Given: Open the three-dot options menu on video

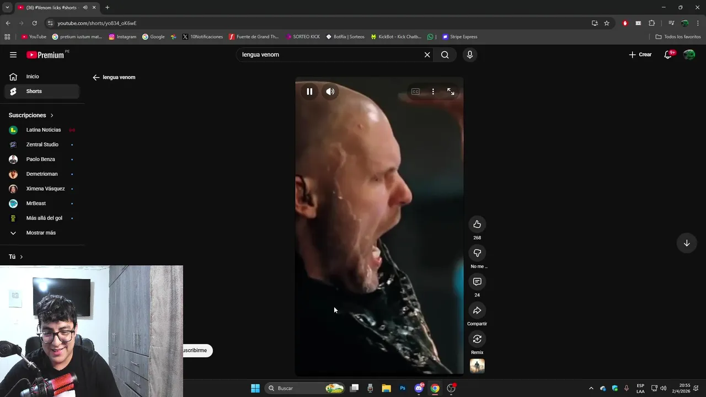Looking at the screenshot, I should [x=433, y=92].
